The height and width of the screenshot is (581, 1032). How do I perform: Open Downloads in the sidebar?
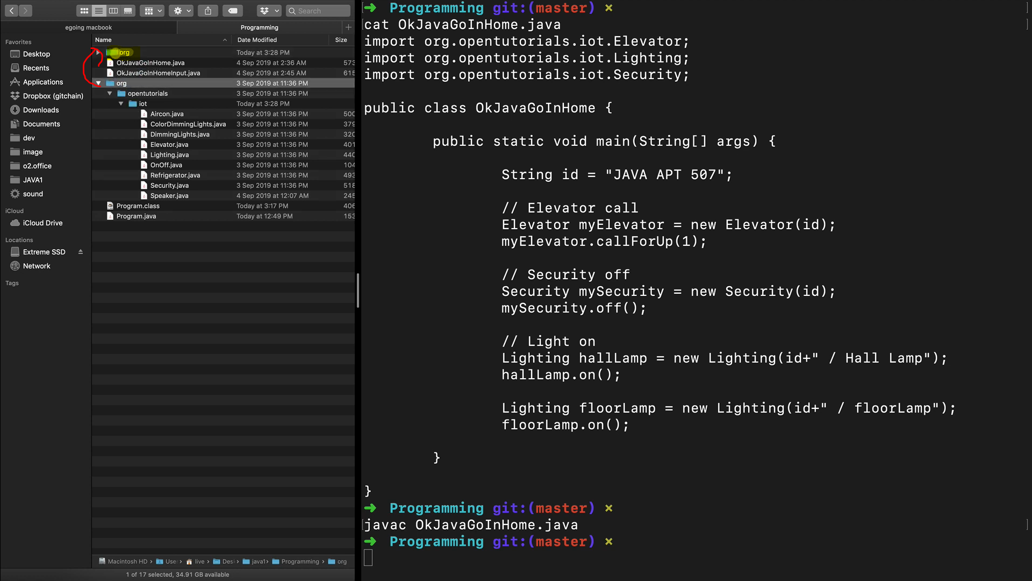click(x=41, y=110)
